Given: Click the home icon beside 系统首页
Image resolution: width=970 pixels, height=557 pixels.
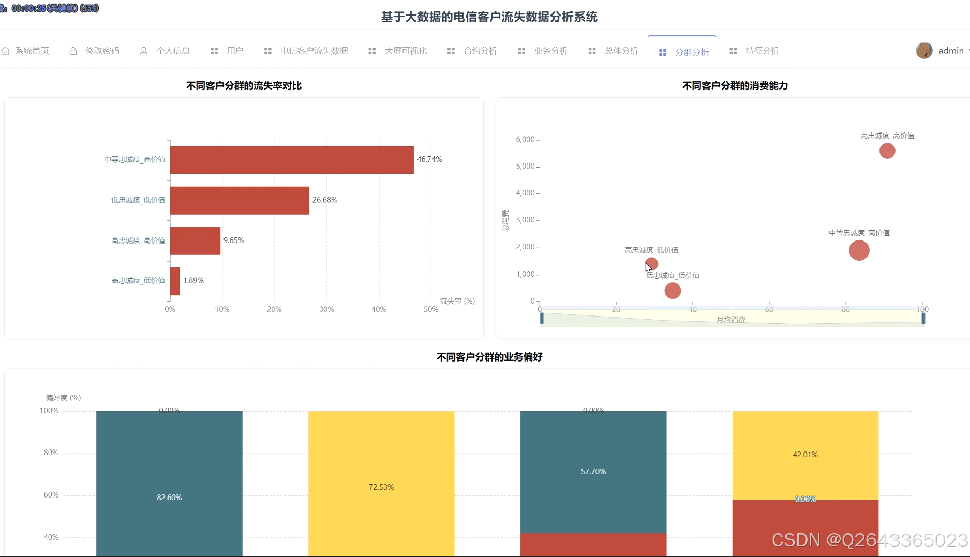Looking at the screenshot, I should 6,51.
